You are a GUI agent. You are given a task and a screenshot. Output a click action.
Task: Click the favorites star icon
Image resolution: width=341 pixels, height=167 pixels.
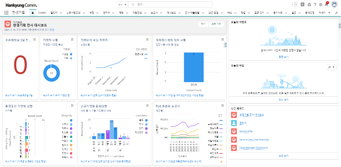point(292,5)
